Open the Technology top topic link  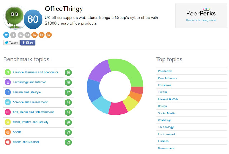166,127
